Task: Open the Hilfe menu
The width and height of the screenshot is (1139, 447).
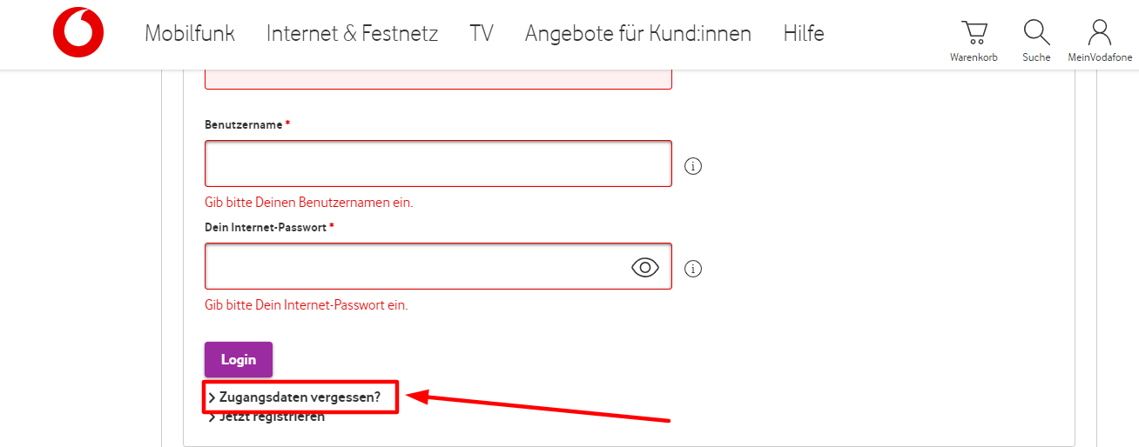Action: coord(803,34)
